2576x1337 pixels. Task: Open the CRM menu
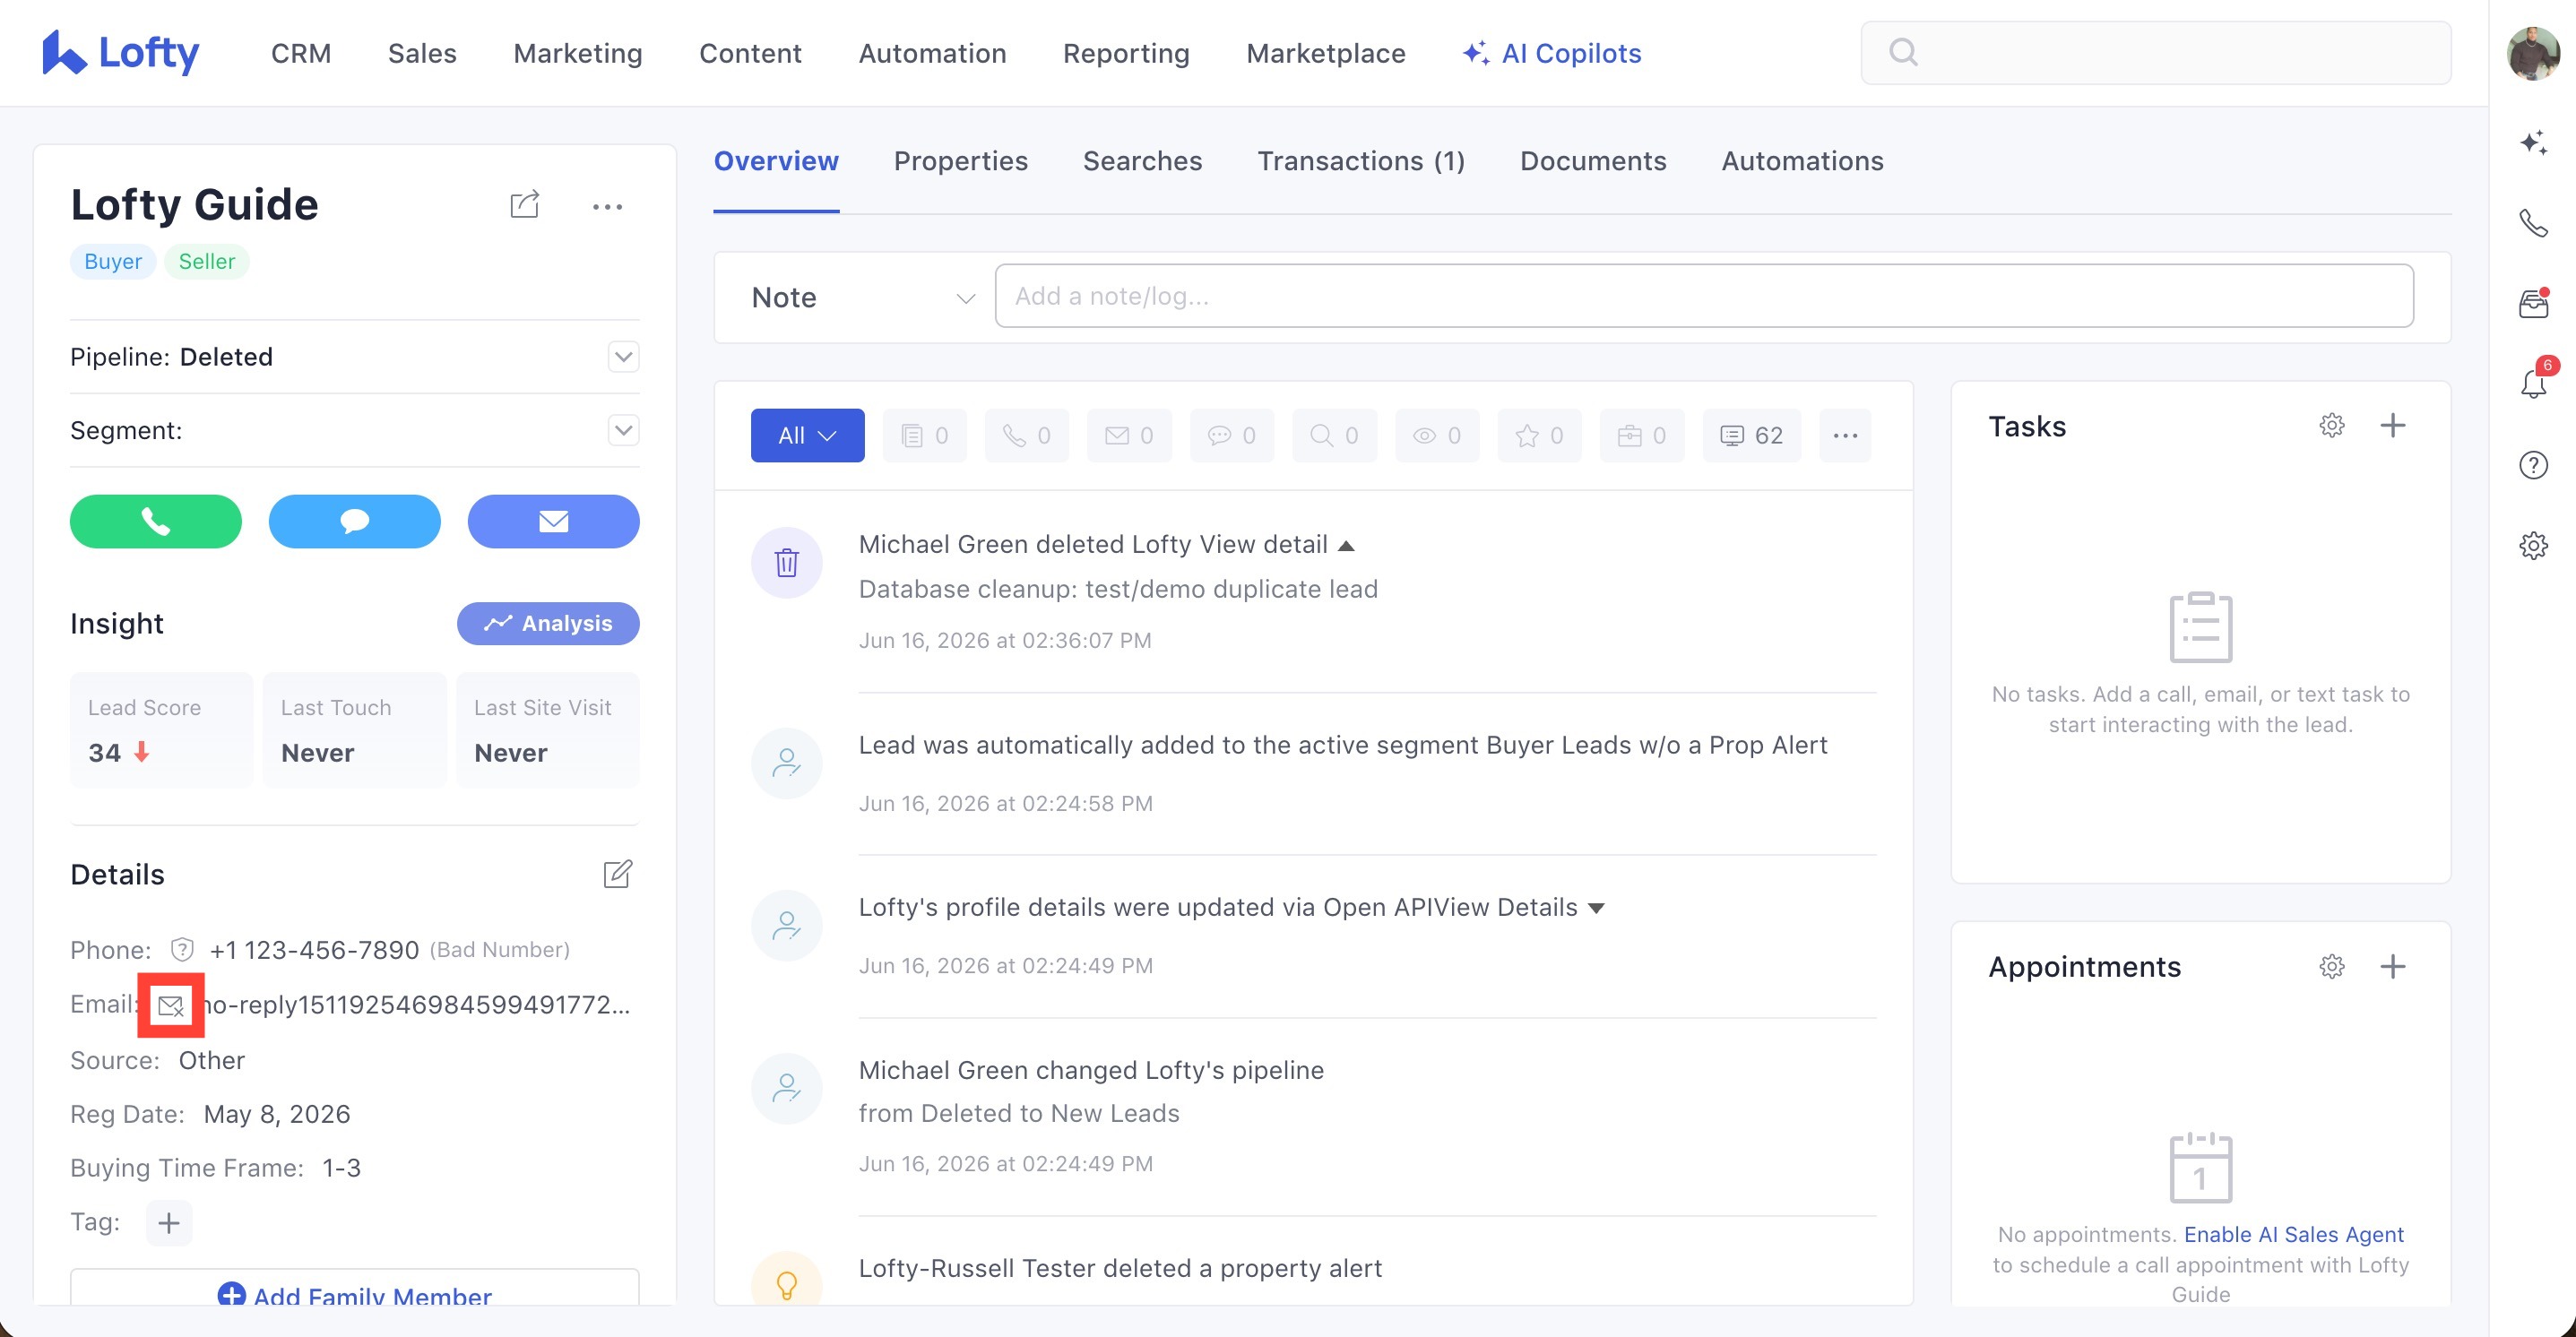[300, 53]
